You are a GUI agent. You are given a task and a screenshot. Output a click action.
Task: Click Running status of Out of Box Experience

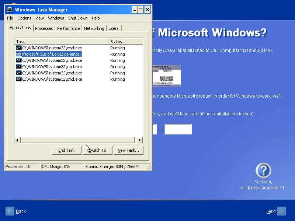point(118,54)
